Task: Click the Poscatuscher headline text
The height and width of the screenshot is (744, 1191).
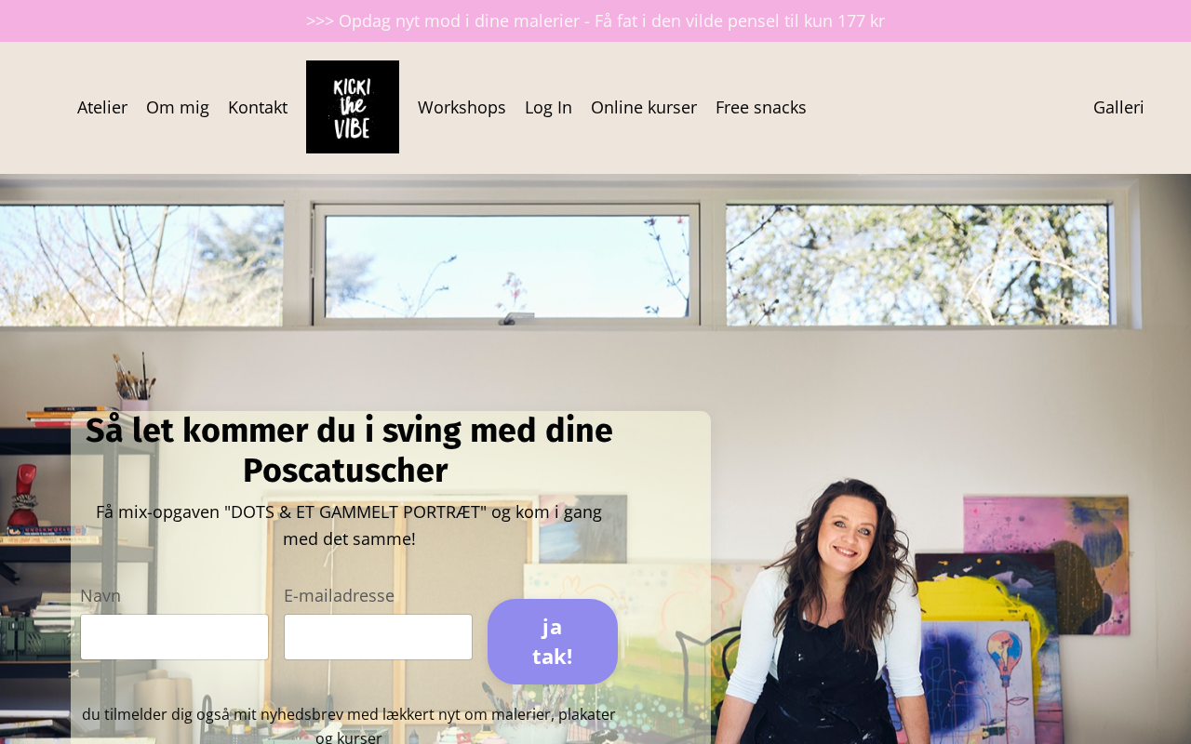Action: (x=349, y=451)
